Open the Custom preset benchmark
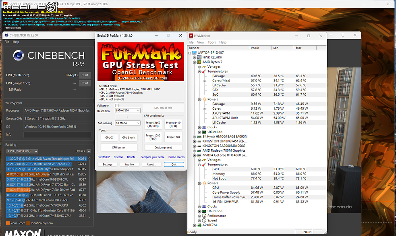Screen dimensions: 396x236 coord(163,147)
